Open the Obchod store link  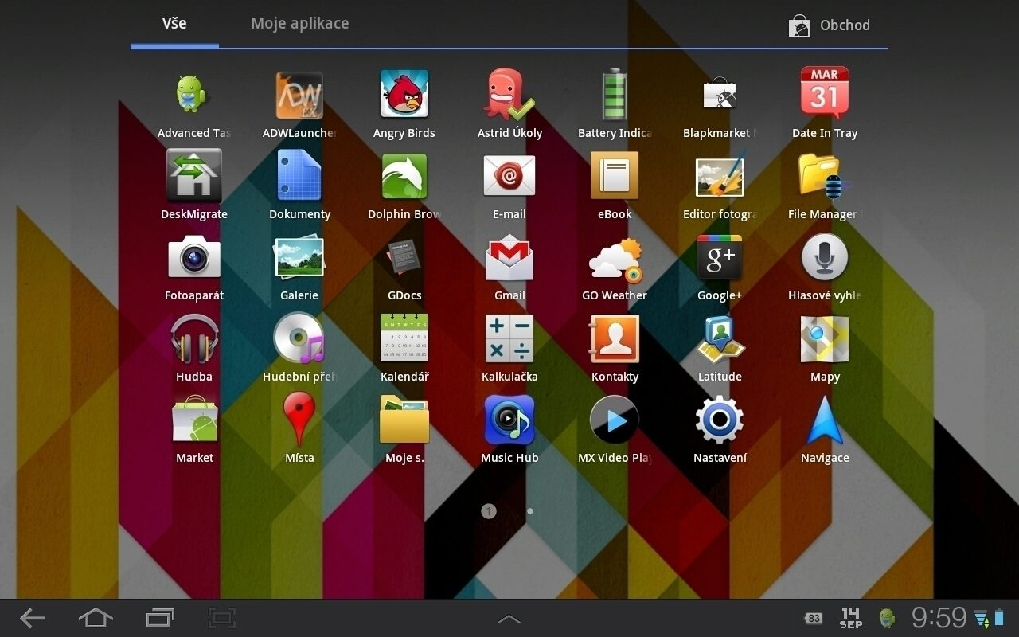click(x=829, y=25)
